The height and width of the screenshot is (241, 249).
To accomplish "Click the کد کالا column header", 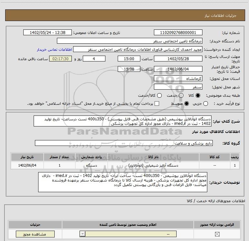I will click(x=214, y=157).
